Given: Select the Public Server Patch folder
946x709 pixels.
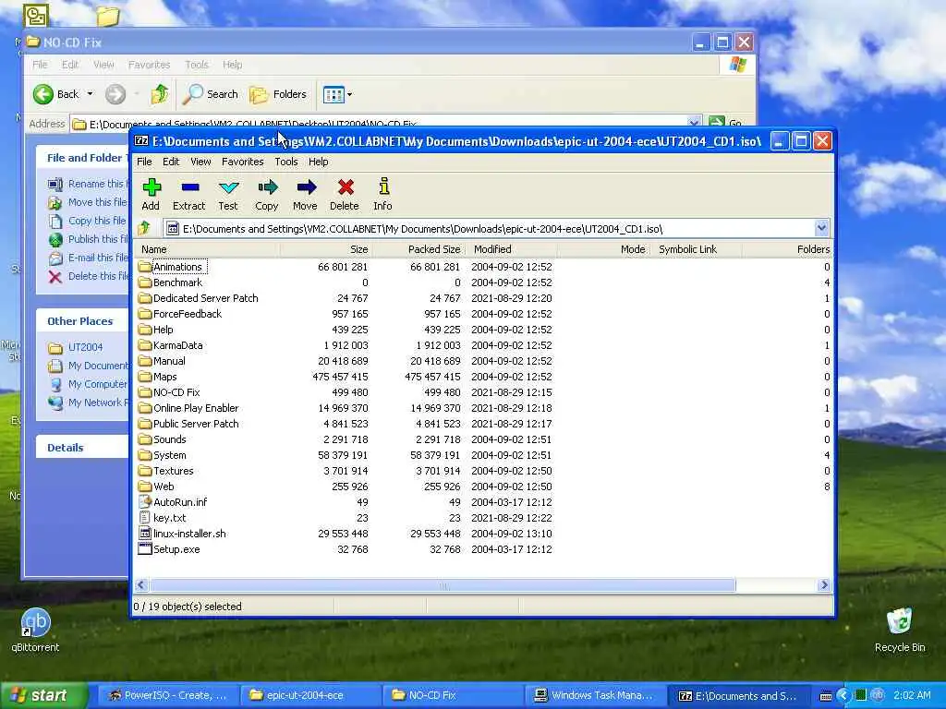Looking at the screenshot, I should (188, 424).
